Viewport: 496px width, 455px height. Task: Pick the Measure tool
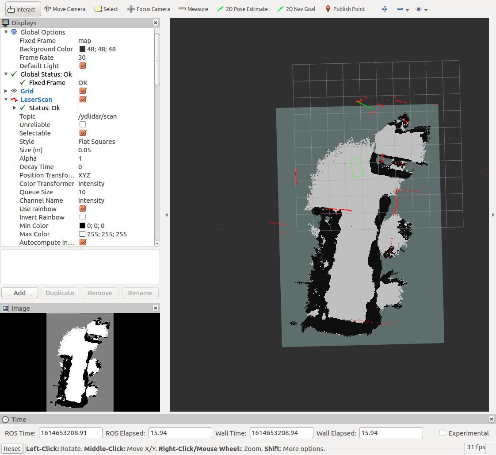pyautogui.click(x=193, y=9)
